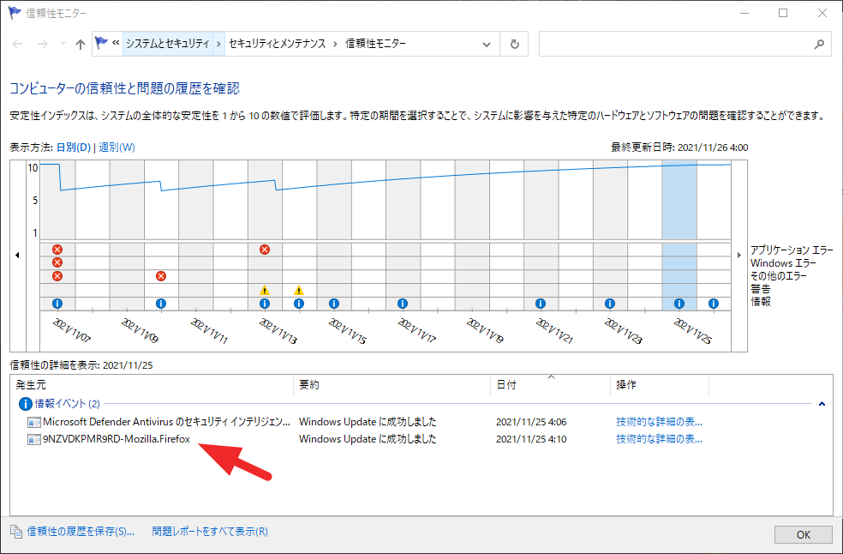Select 9NZVDKPMR9RD-Mozilla.Firefox row text
Screen dimensions: 843x554
(x=117, y=439)
